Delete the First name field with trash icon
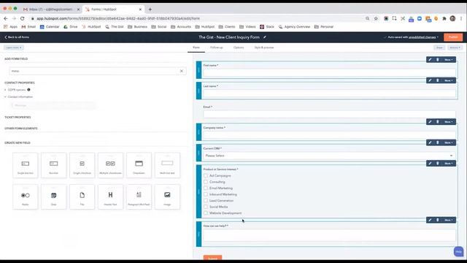This screenshot has height=263, width=467. pyautogui.click(x=438, y=60)
